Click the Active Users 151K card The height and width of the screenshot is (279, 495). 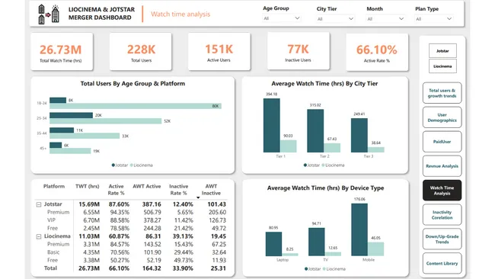pos(219,52)
